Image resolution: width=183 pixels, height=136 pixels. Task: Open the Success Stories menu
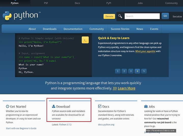[x=120, y=29]
